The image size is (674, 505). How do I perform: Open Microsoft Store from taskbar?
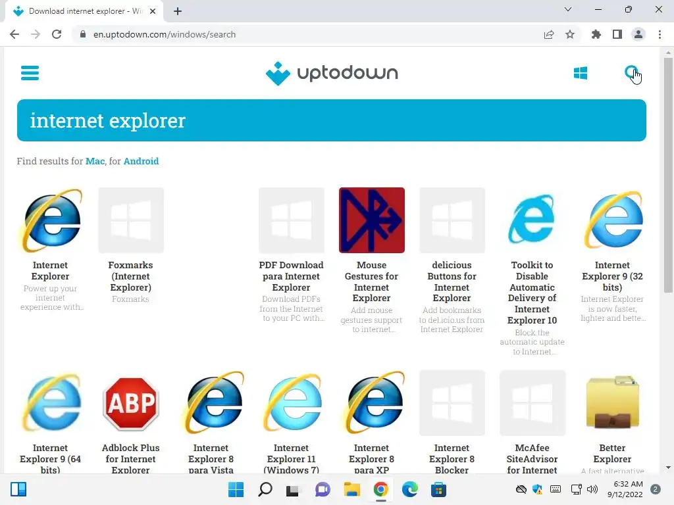[x=438, y=489]
